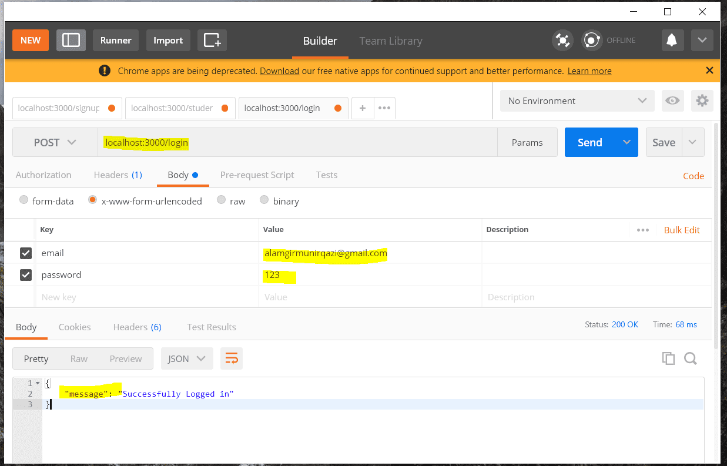Click the interceptor satellite icon
Viewport: 727px width, 466px height.
tap(562, 40)
